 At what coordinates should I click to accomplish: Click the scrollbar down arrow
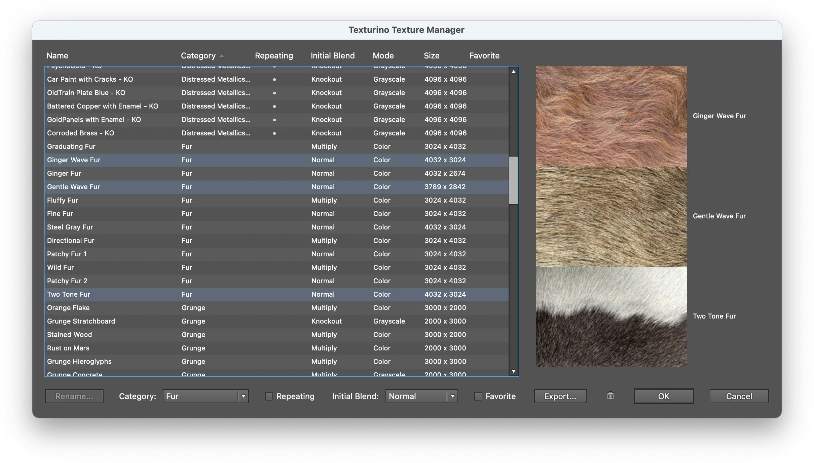[x=513, y=371]
